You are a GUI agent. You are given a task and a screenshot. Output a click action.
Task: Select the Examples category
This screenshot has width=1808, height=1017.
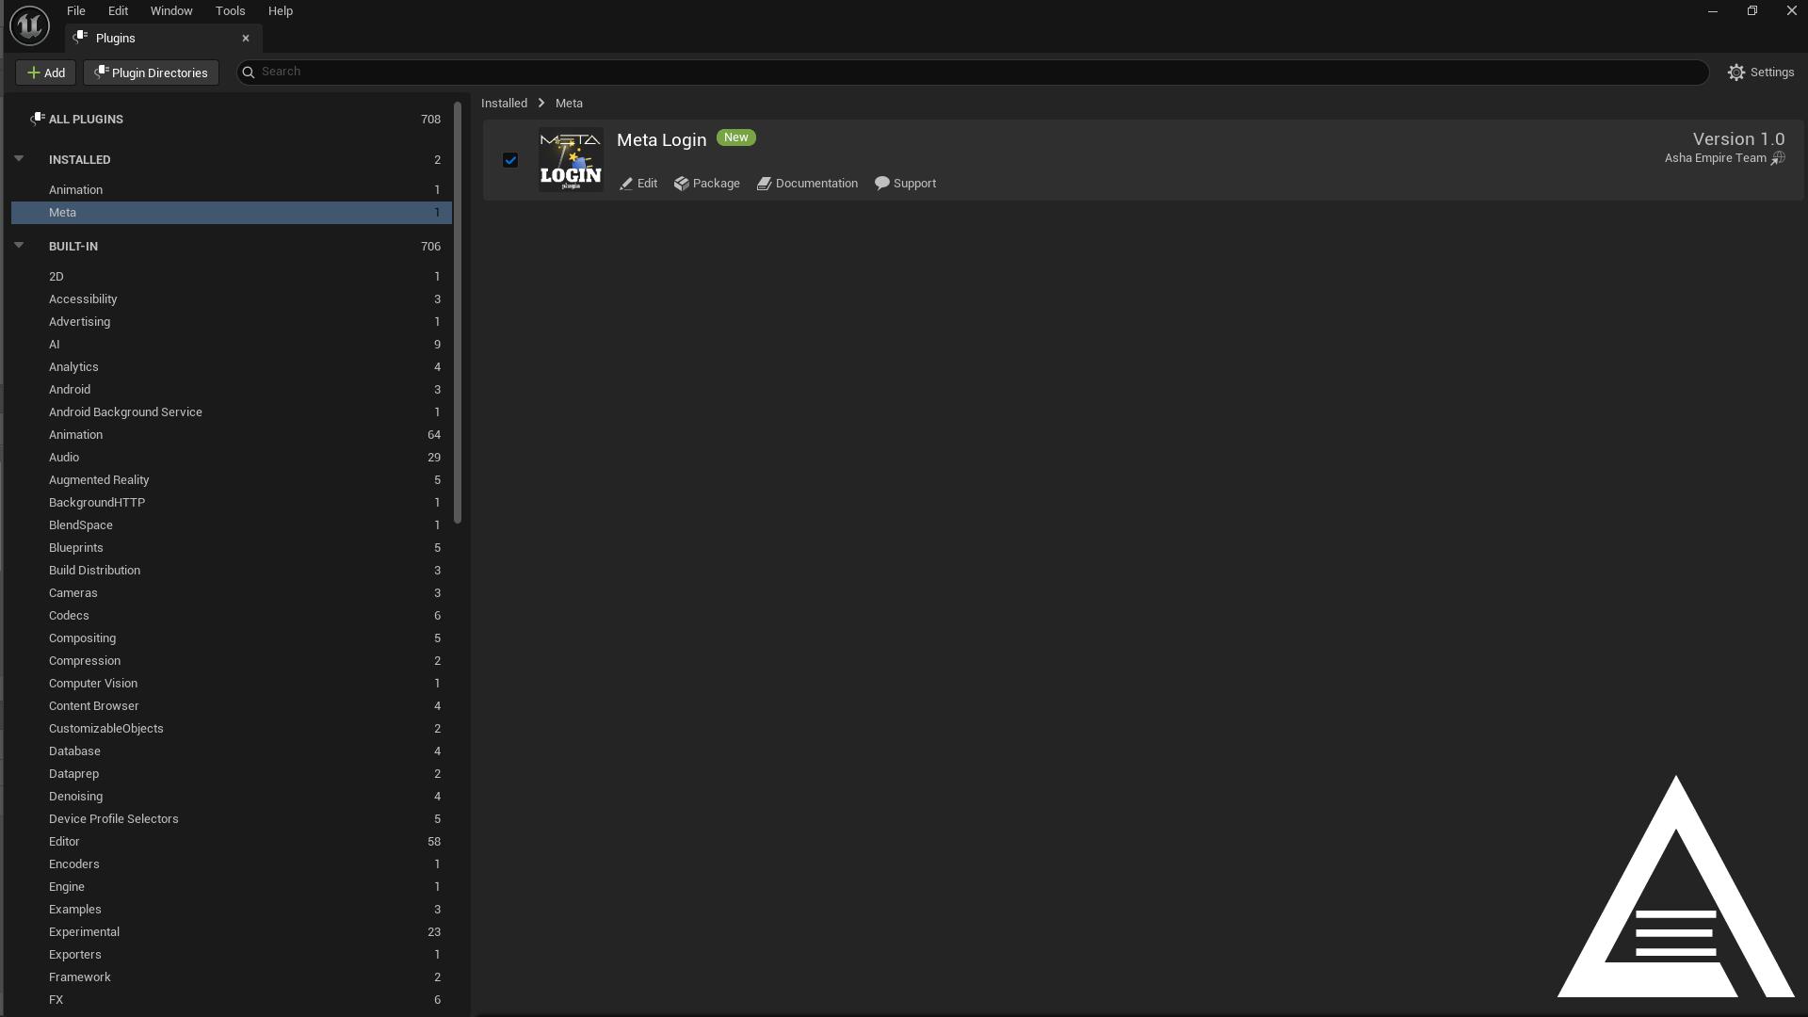coord(232,910)
